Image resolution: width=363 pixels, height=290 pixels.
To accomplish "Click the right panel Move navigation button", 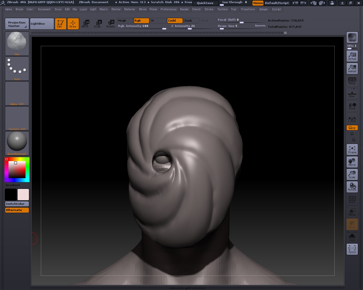I will pos(352,162).
